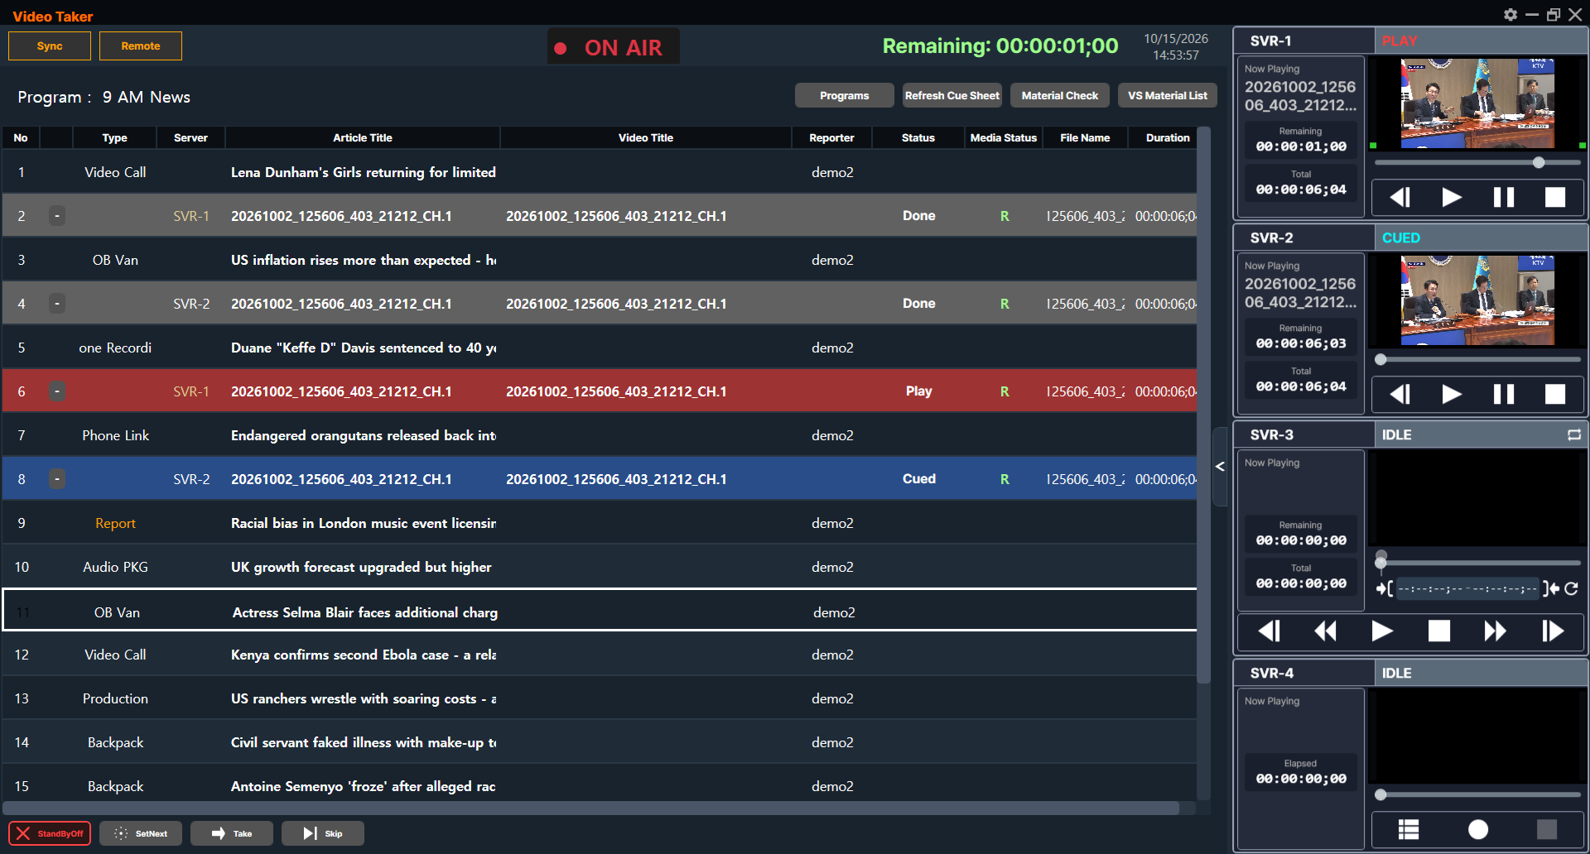The height and width of the screenshot is (854, 1590).
Task: Skip to the next item
Action: [x=323, y=833]
